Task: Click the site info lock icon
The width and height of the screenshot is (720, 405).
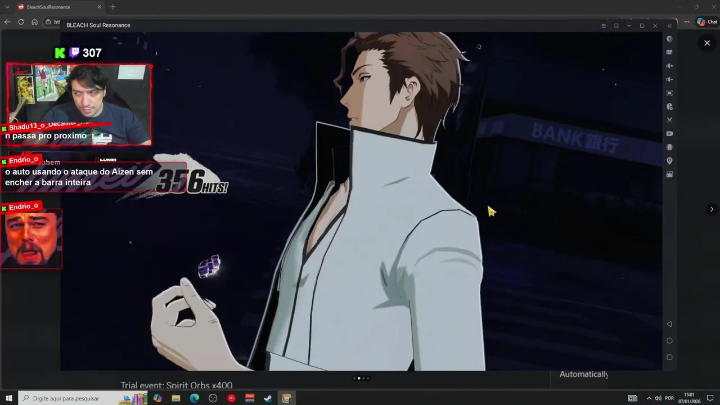Action: (48, 22)
